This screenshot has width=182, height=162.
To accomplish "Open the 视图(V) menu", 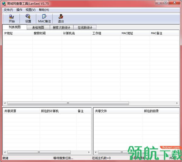I will click(x=30, y=10).
